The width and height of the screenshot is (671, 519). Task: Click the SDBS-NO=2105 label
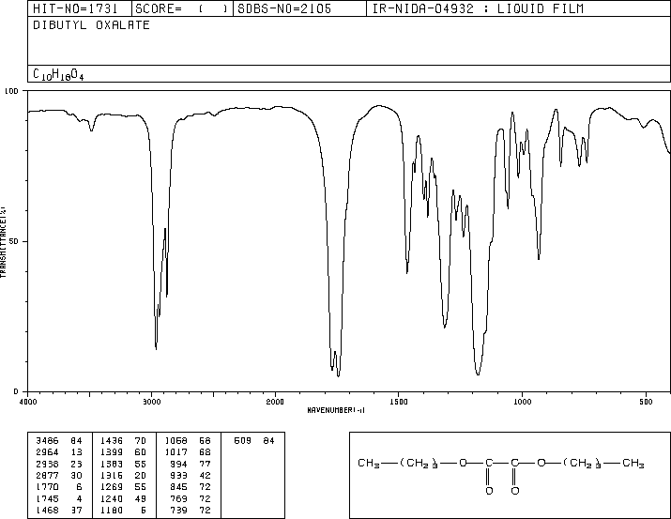(284, 8)
